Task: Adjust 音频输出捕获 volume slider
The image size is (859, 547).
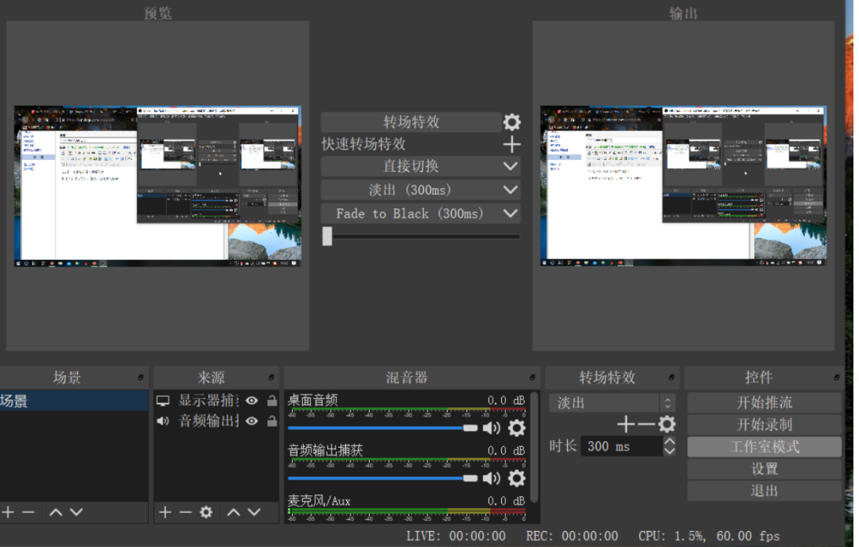Action: [383, 478]
